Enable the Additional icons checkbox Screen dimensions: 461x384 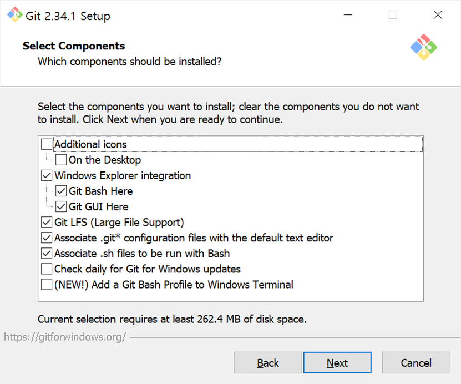pyautogui.click(x=47, y=144)
